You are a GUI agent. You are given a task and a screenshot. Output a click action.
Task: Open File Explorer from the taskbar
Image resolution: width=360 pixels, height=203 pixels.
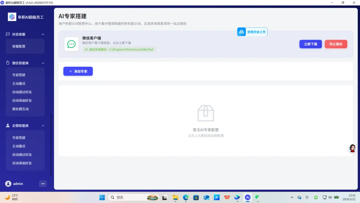[x=175, y=197]
